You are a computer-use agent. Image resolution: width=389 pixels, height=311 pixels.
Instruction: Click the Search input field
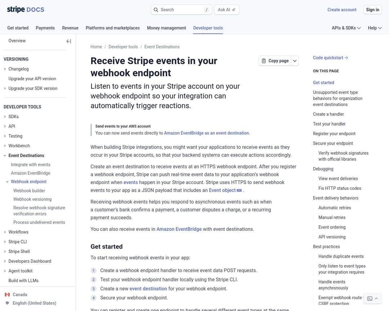(181, 10)
